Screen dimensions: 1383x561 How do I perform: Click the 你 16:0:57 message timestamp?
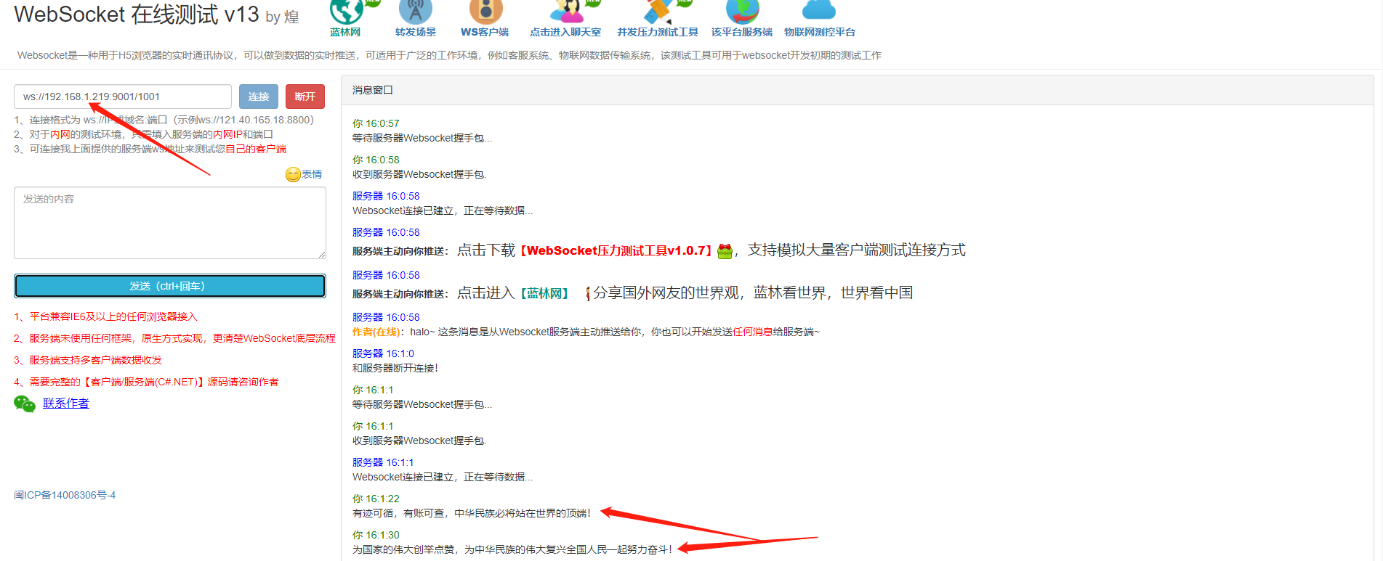pyautogui.click(x=376, y=123)
